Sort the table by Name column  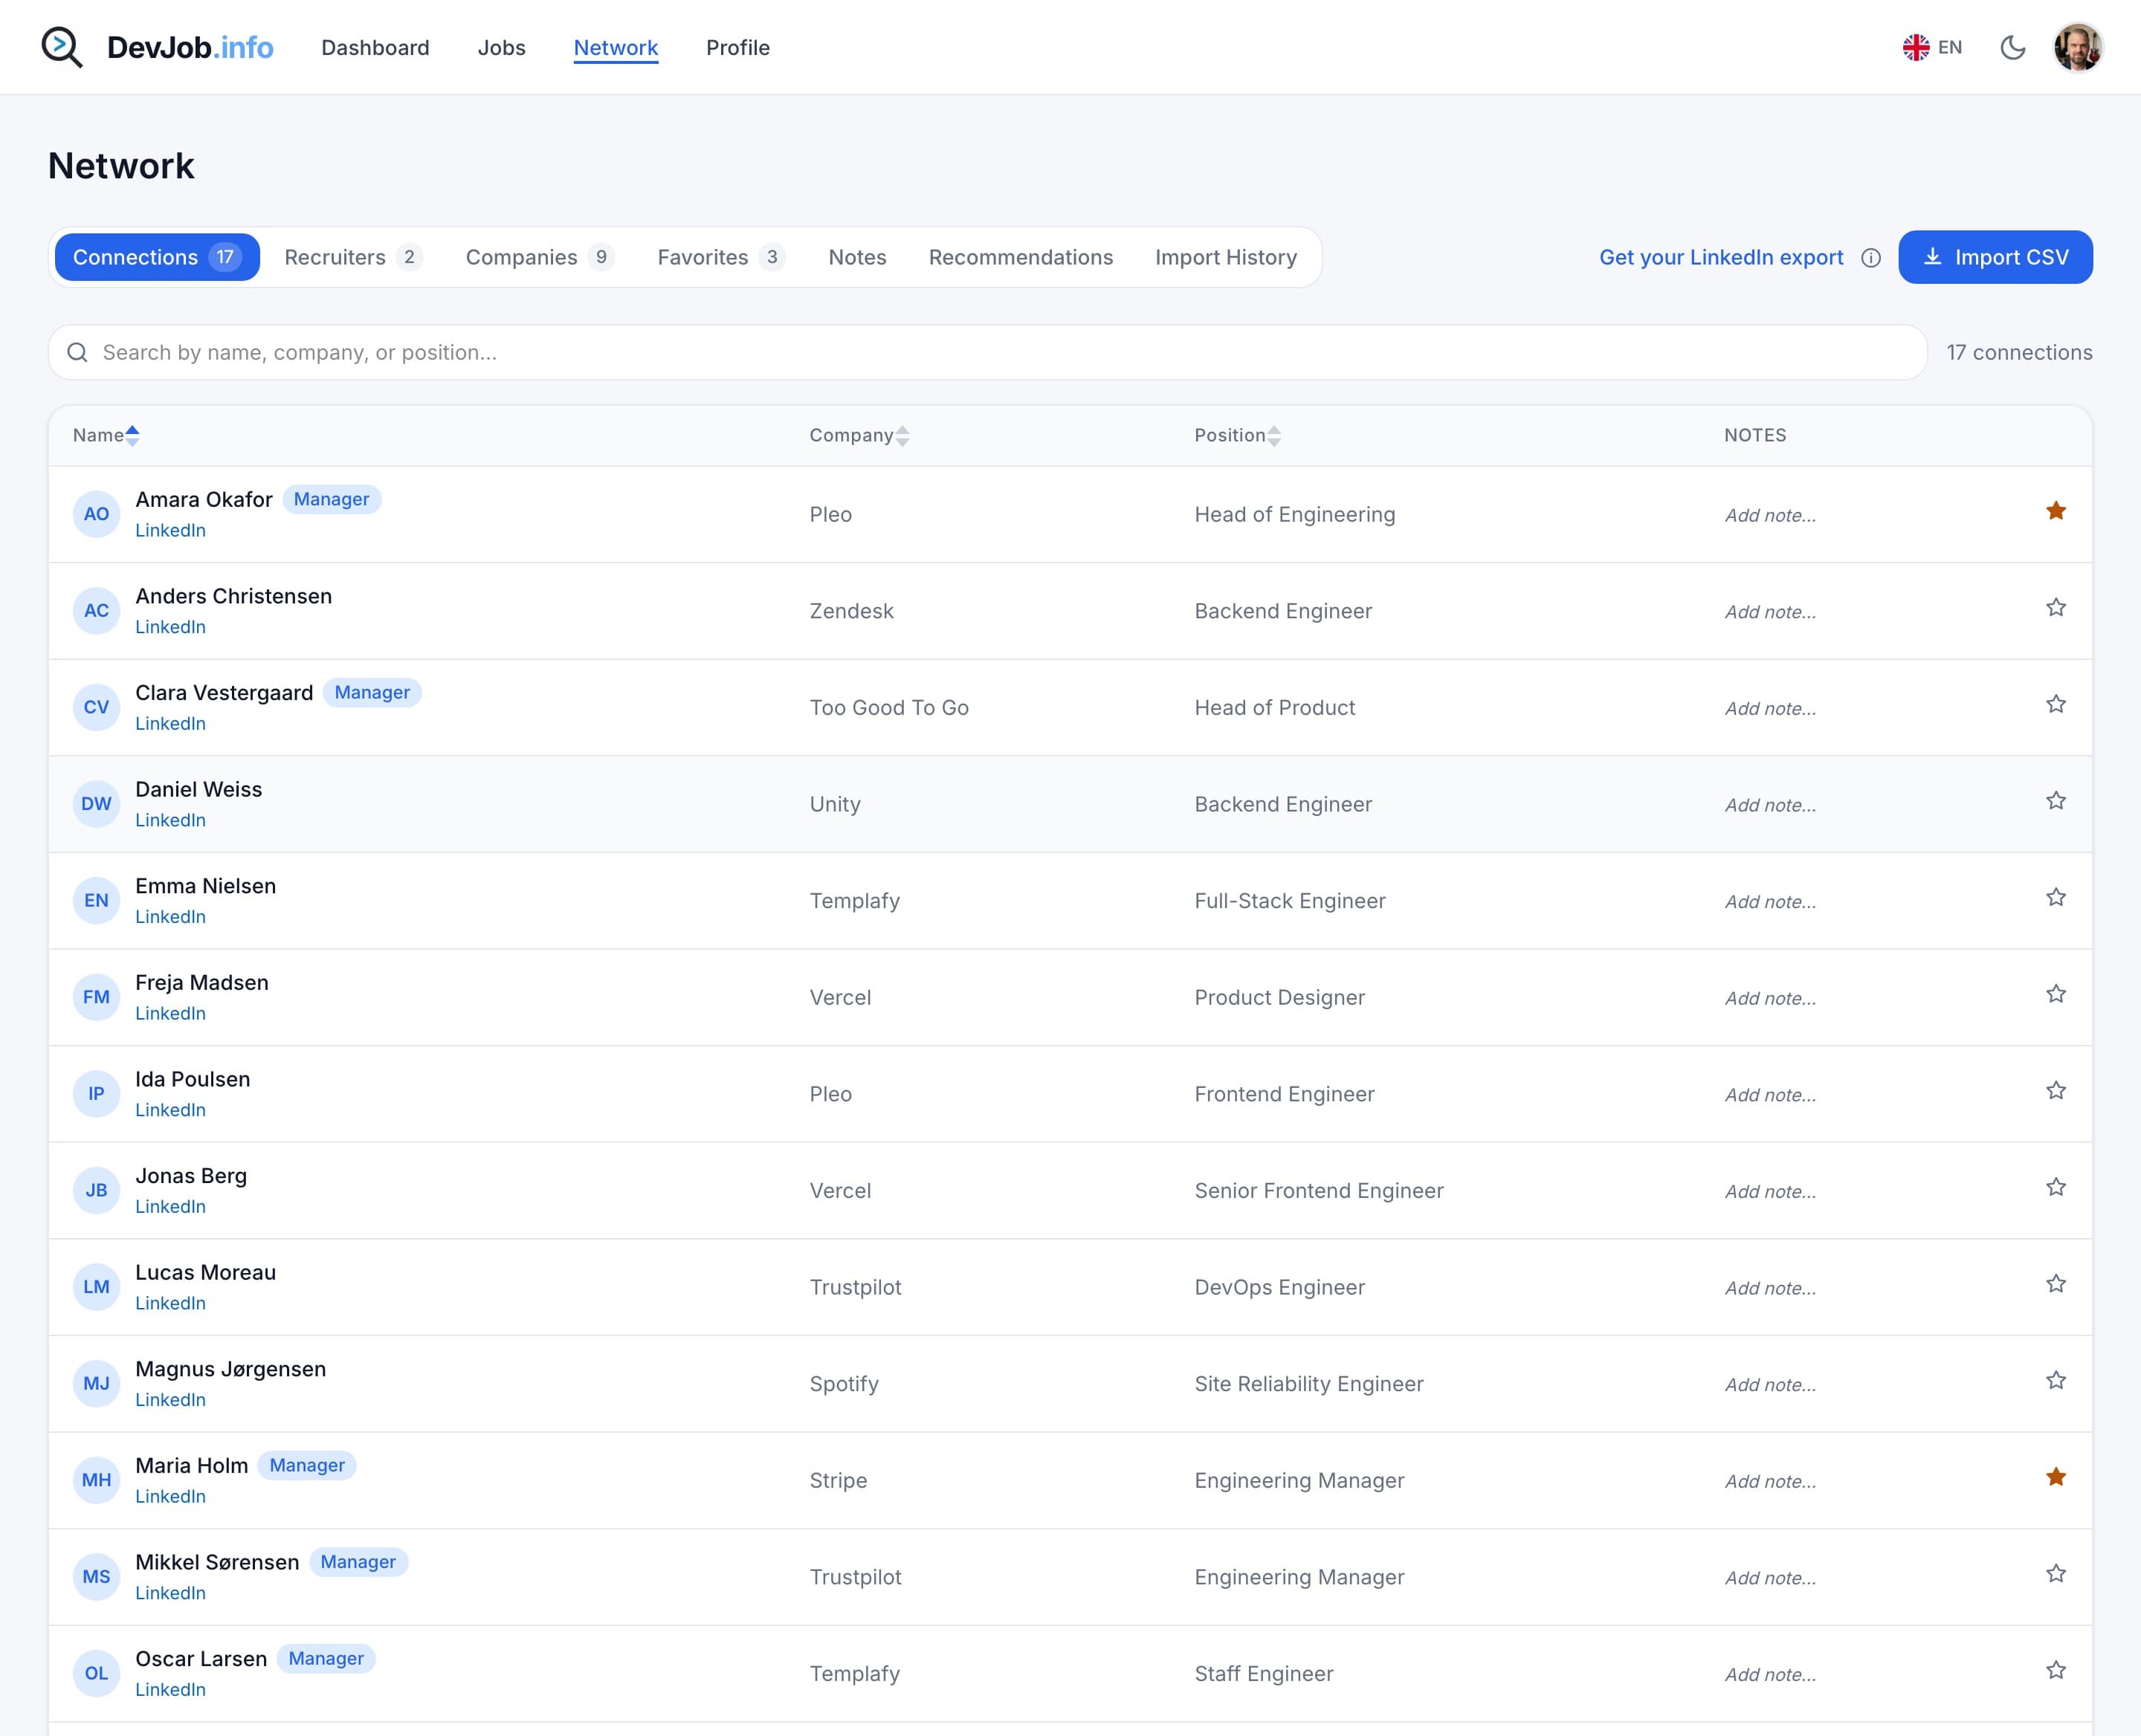click(106, 435)
